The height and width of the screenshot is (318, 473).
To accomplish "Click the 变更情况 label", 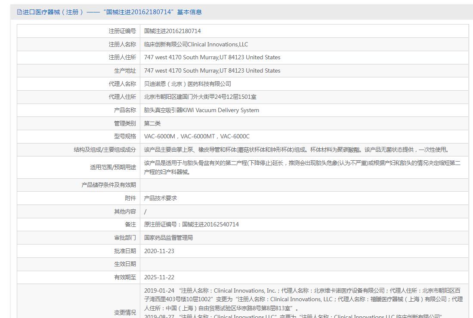I will [125, 312].
